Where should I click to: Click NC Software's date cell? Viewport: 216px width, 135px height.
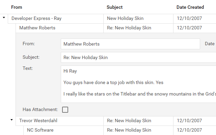[189, 130]
